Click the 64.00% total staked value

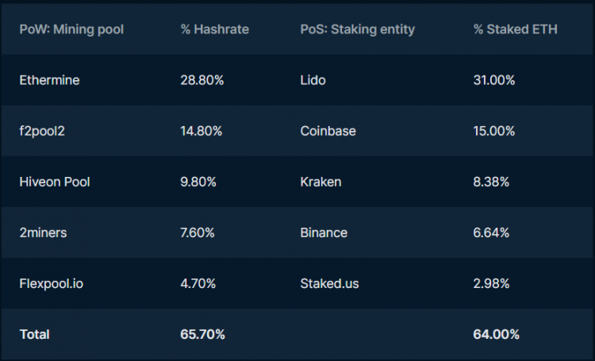[497, 334]
